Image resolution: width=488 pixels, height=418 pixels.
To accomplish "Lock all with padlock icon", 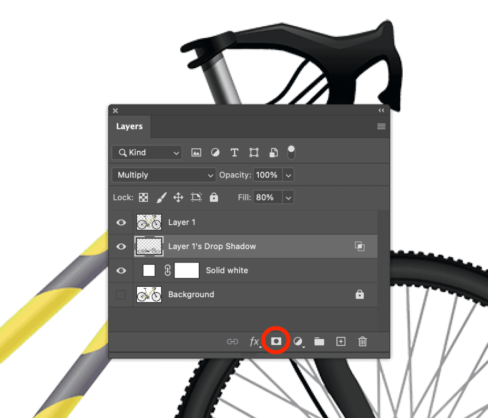I will (214, 198).
